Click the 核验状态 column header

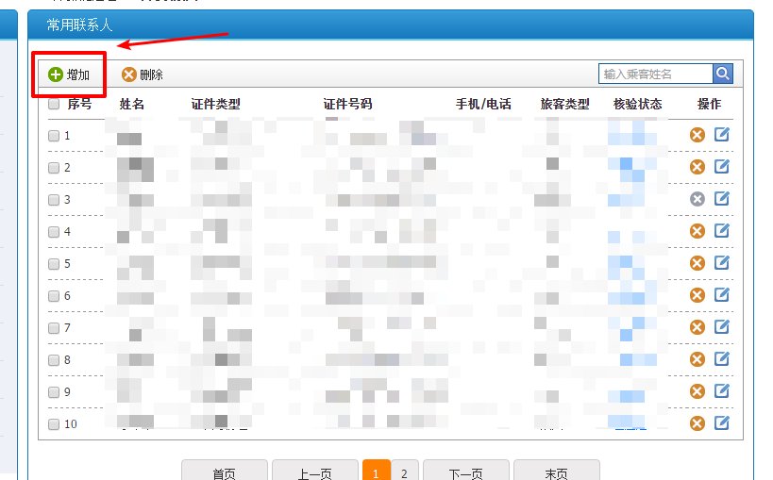pos(637,104)
